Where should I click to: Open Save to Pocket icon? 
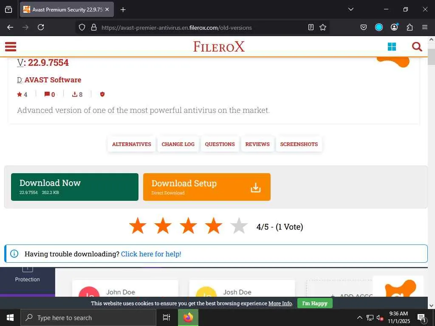(x=364, y=27)
